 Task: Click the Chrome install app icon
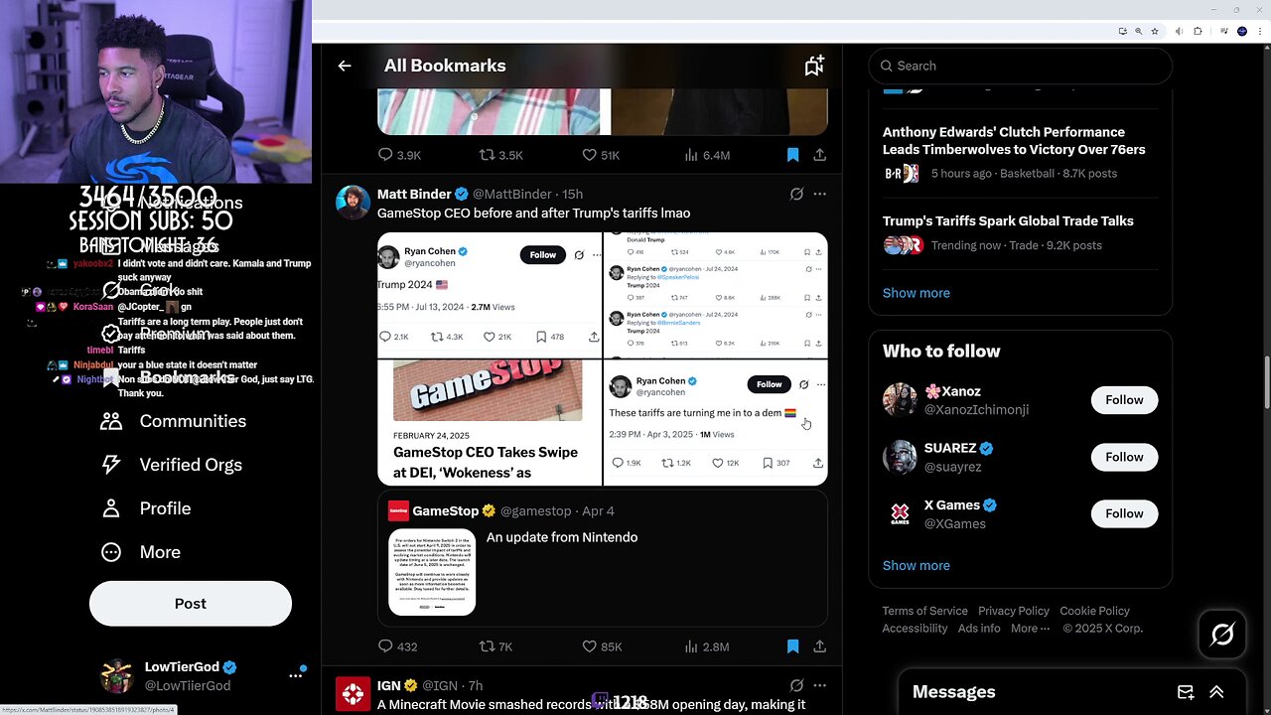pos(1121,32)
